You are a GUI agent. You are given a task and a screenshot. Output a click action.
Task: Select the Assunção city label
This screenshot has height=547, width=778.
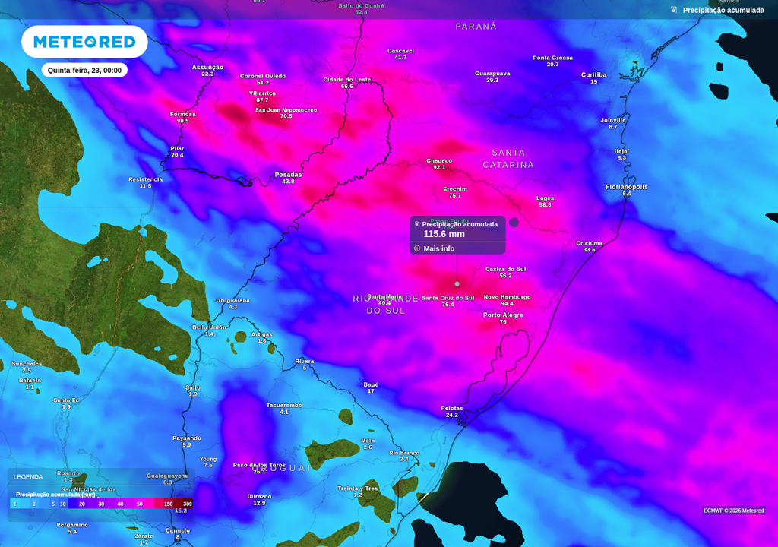208,68
